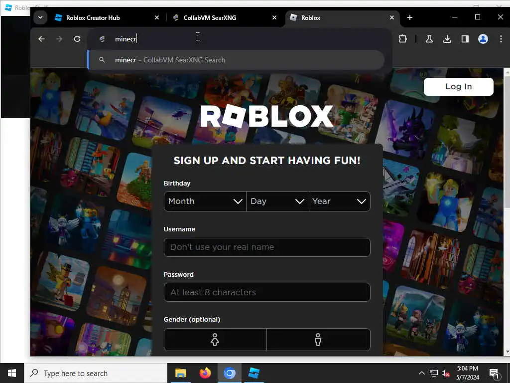Focus the Username input field
Viewport: 510px width, 383px height.
point(267,247)
